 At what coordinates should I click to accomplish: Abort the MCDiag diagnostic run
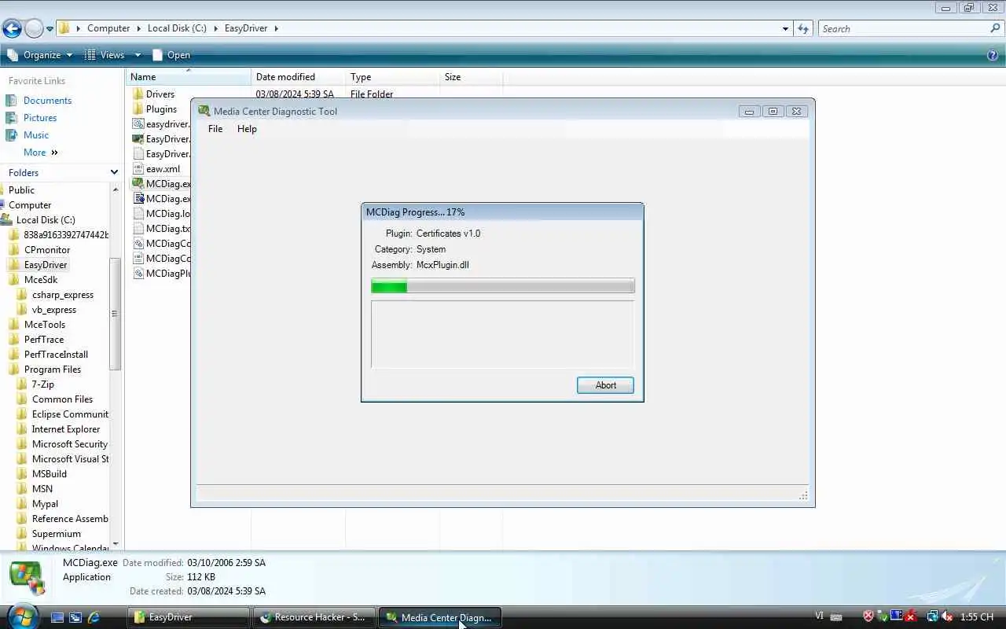[605, 385]
